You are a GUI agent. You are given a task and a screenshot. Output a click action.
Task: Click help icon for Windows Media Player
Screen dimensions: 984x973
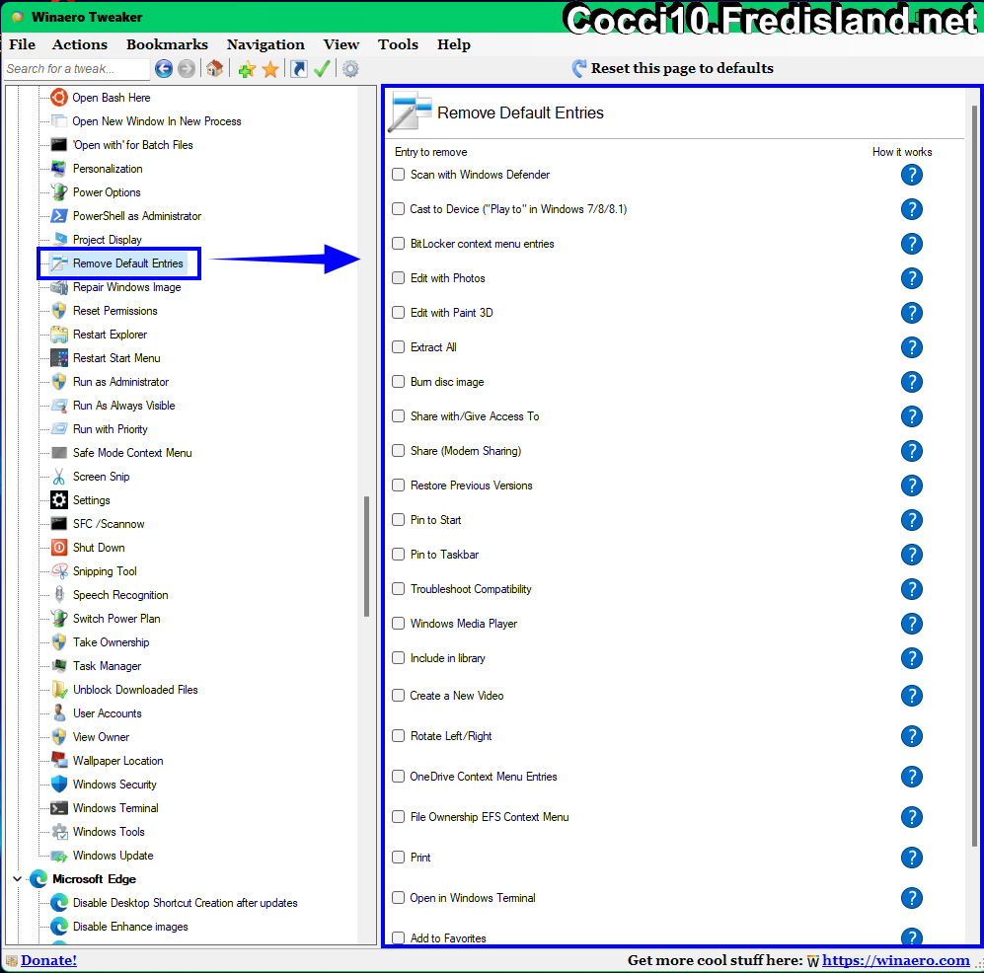tap(911, 623)
